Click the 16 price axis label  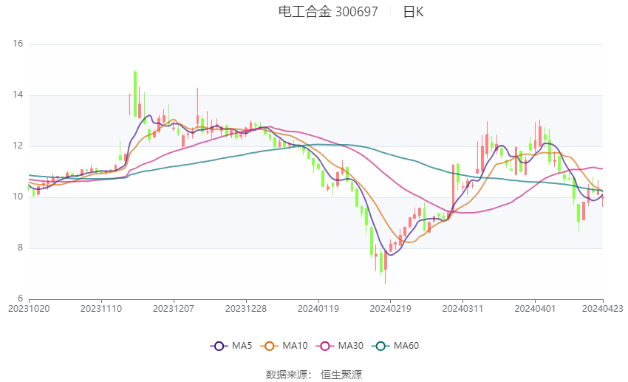(18, 44)
